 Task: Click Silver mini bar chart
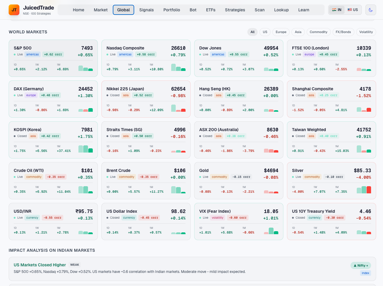pyautogui.click(x=364, y=189)
